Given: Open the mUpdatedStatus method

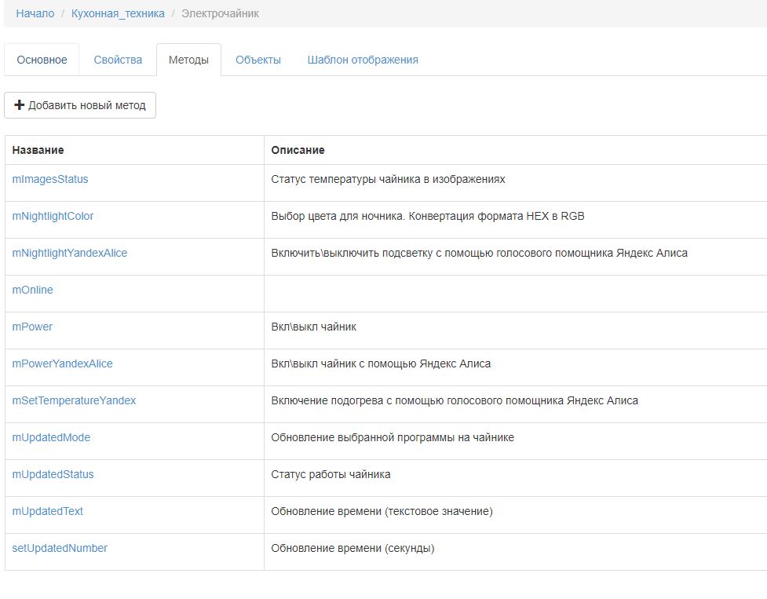Looking at the screenshot, I should (x=53, y=474).
